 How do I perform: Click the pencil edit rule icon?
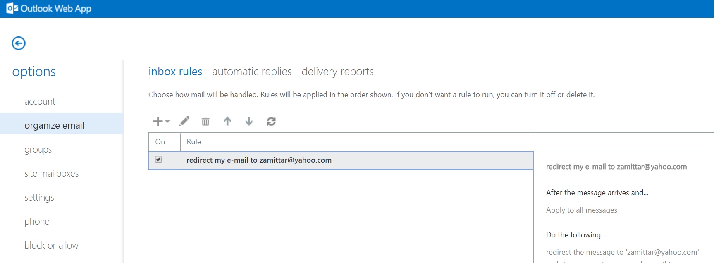(184, 121)
